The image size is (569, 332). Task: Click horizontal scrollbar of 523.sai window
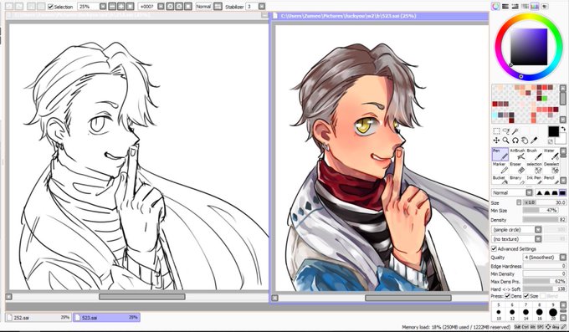[408, 298]
